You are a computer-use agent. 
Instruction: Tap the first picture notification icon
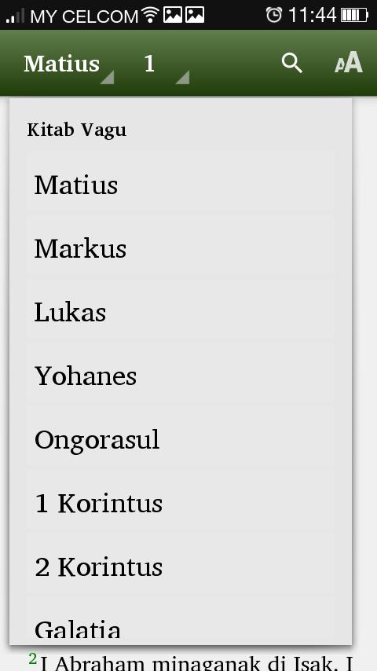(x=173, y=15)
